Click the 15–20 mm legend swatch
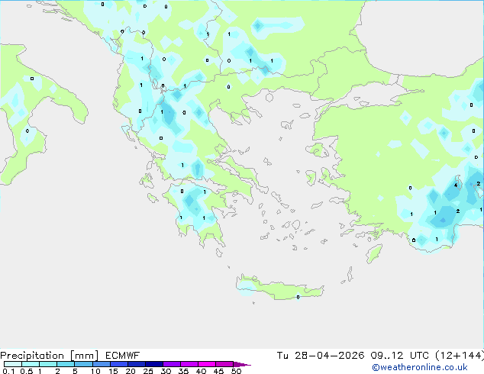 [x=119, y=364]
